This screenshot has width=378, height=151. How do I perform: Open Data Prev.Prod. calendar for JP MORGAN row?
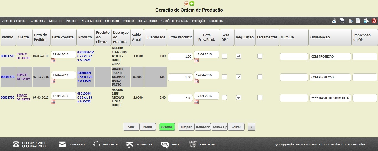tap(196, 81)
